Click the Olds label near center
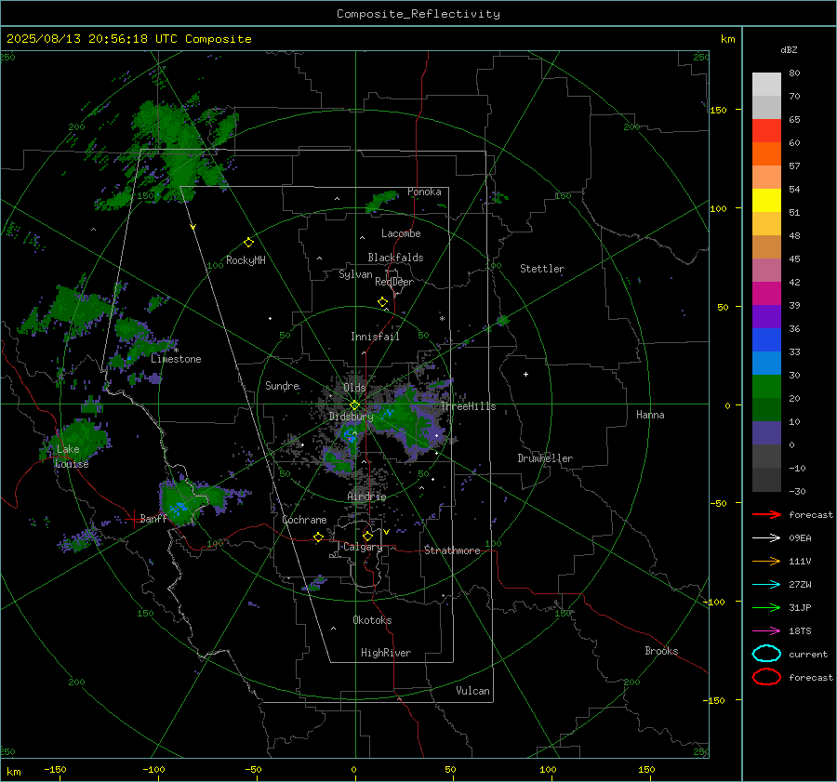Screen dimensions: 837x782 354,388
